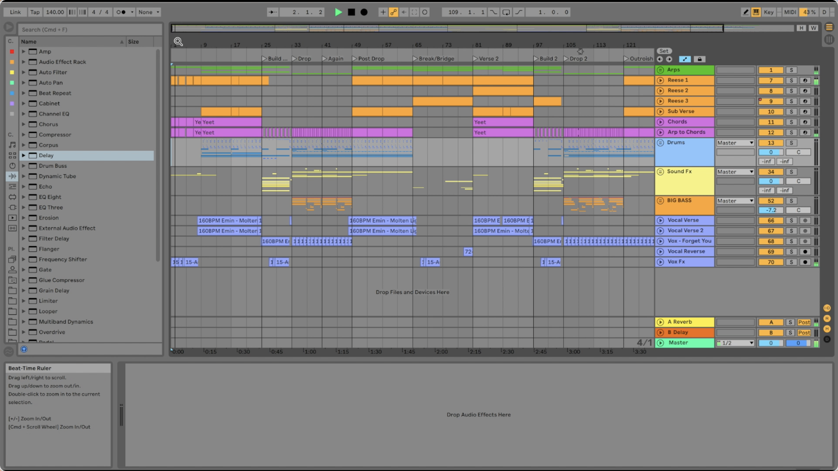Screen dimensions: 838x471
Task: Expand the Delay device in browser
Action: pos(24,155)
